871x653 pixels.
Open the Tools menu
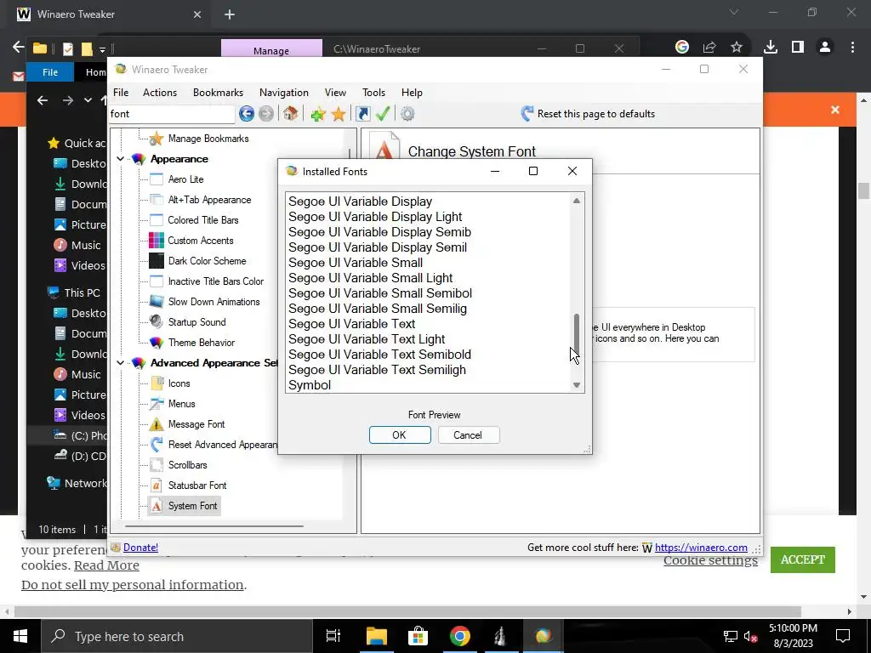(x=374, y=93)
